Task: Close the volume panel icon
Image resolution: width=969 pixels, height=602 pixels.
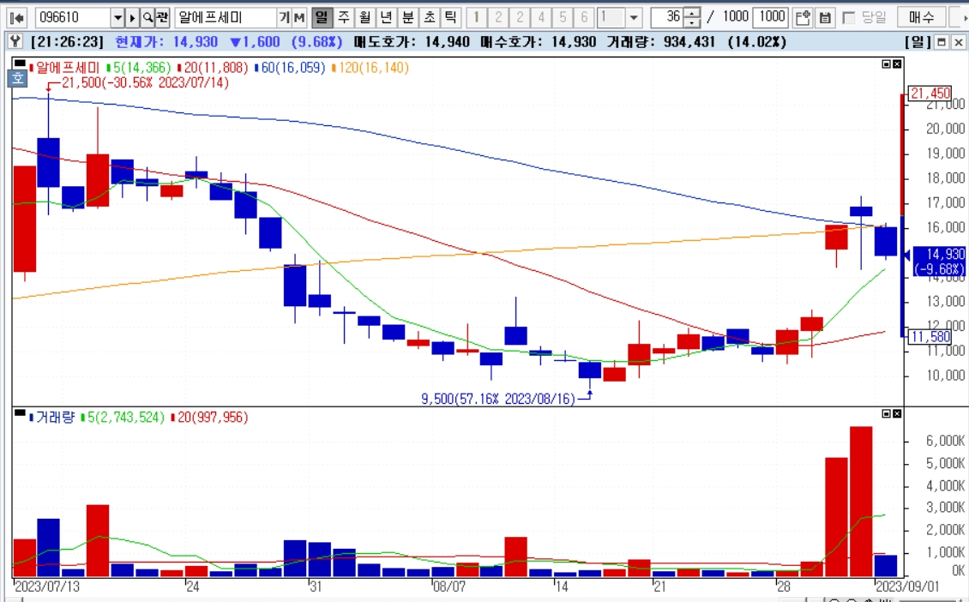Action: tap(897, 413)
